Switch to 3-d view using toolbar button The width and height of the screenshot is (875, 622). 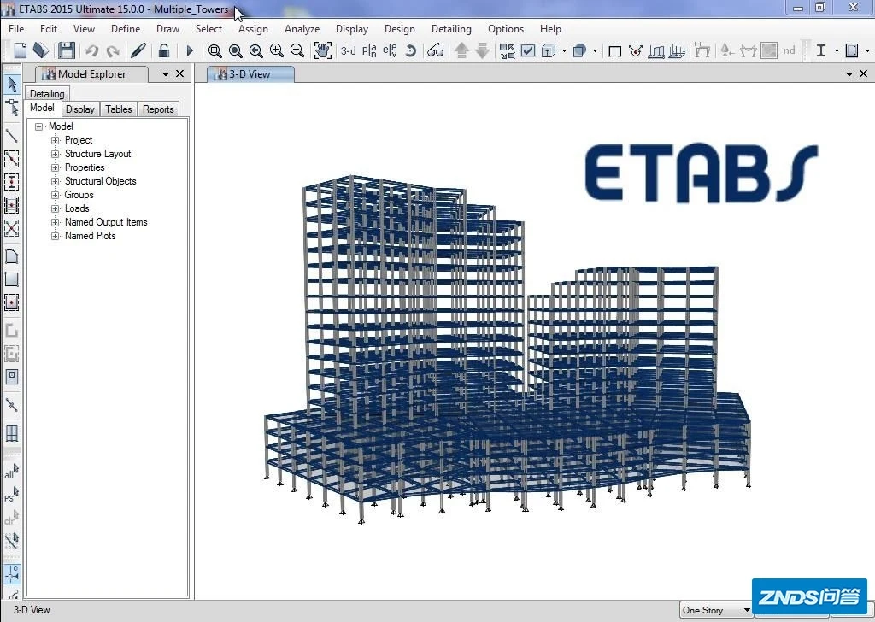click(349, 51)
